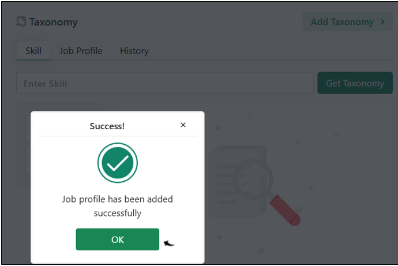The height and width of the screenshot is (266, 398).
Task: Click the diamond decoration right of the magnifier
Action: 311,188
